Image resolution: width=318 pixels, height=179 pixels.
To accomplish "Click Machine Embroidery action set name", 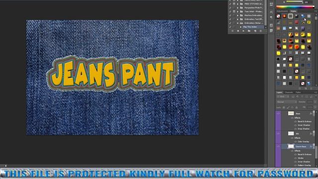I will (253, 15).
